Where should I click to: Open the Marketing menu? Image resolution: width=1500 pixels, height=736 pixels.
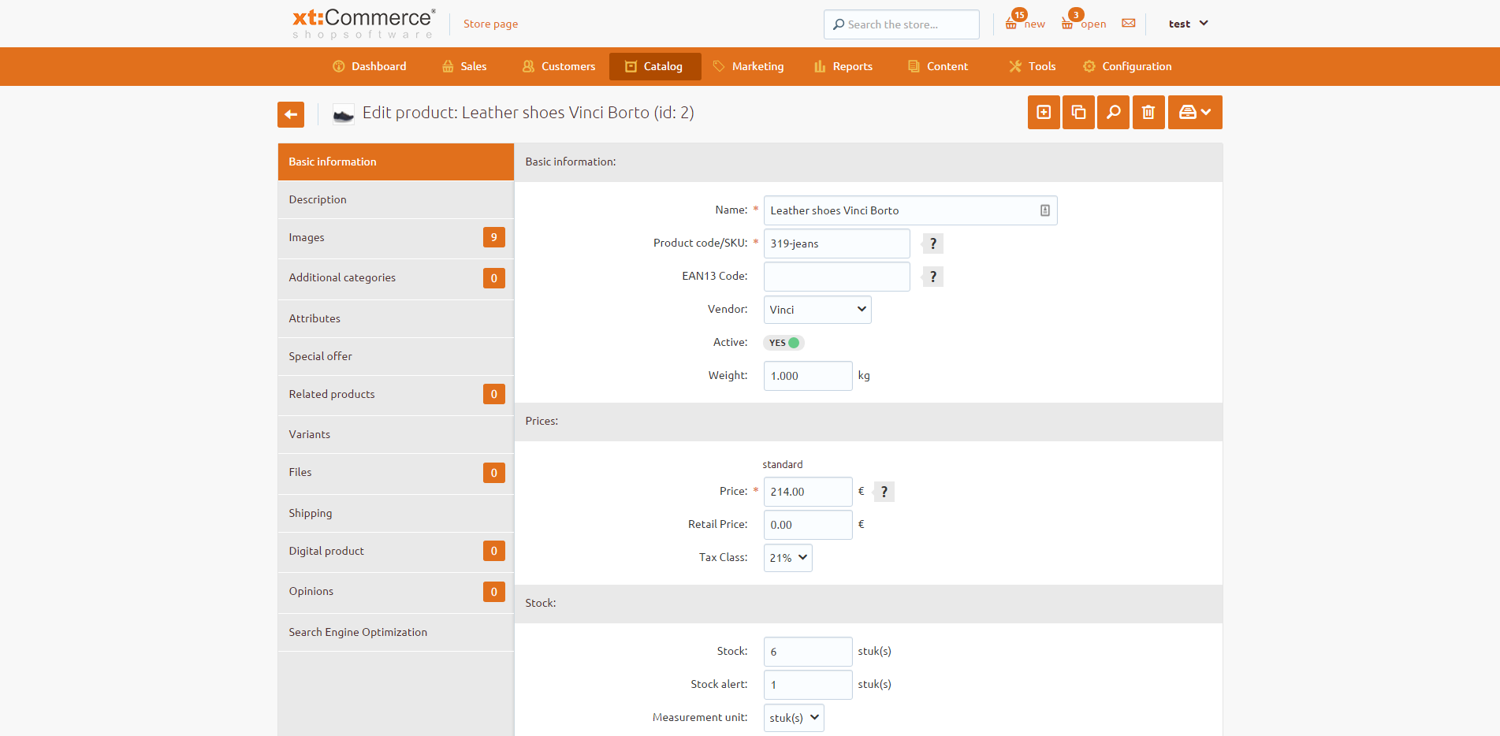click(748, 66)
